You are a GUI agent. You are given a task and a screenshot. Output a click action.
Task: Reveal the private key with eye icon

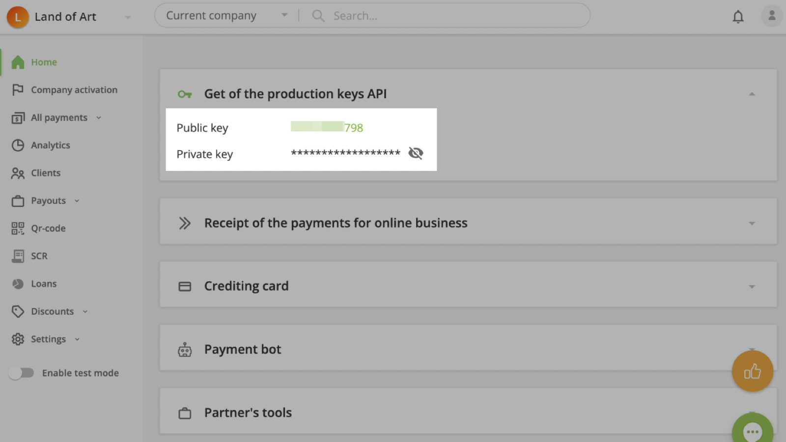[x=416, y=153]
